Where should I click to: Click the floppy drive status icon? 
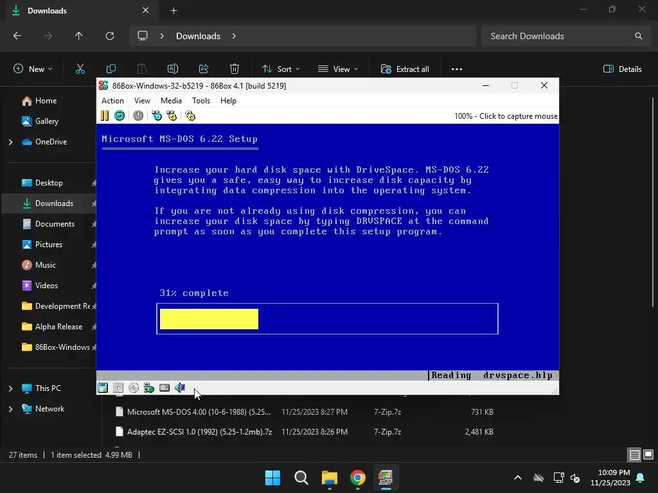[x=103, y=388]
